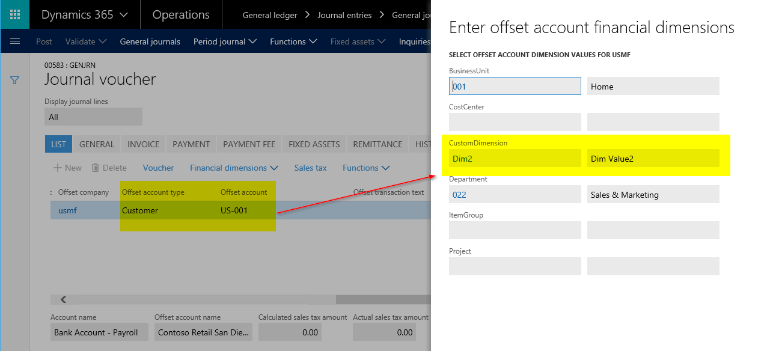
Task: Click the Offset account type column header
Action: [153, 192]
